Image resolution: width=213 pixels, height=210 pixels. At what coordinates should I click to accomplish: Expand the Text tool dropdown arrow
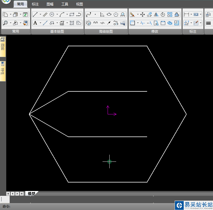click(x=40, y=23)
